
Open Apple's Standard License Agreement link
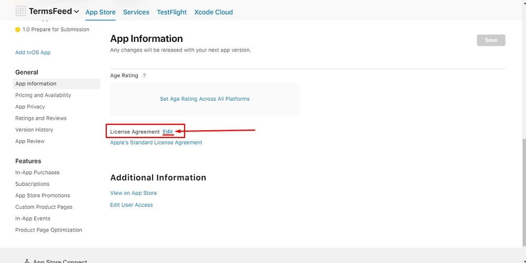click(156, 143)
